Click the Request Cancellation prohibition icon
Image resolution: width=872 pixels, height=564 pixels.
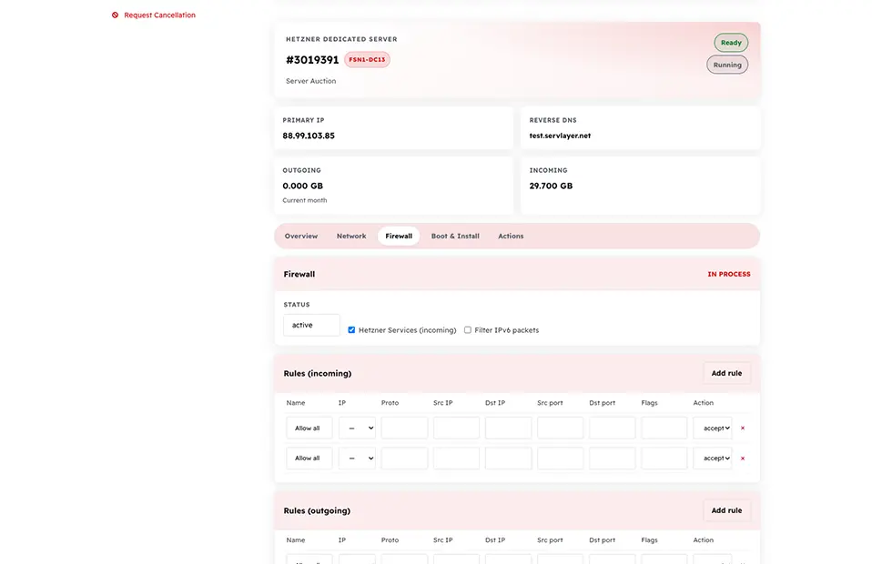tap(115, 15)
